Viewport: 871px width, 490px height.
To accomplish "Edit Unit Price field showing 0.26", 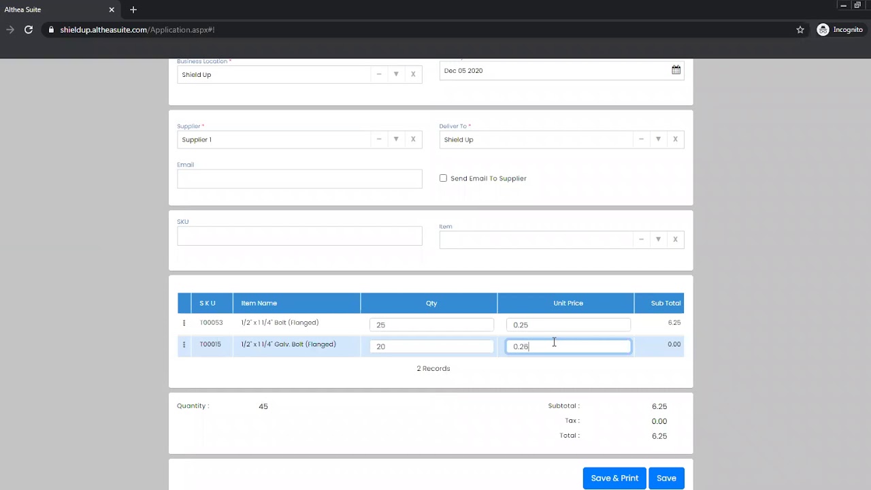I will click(x=568, y=346).
